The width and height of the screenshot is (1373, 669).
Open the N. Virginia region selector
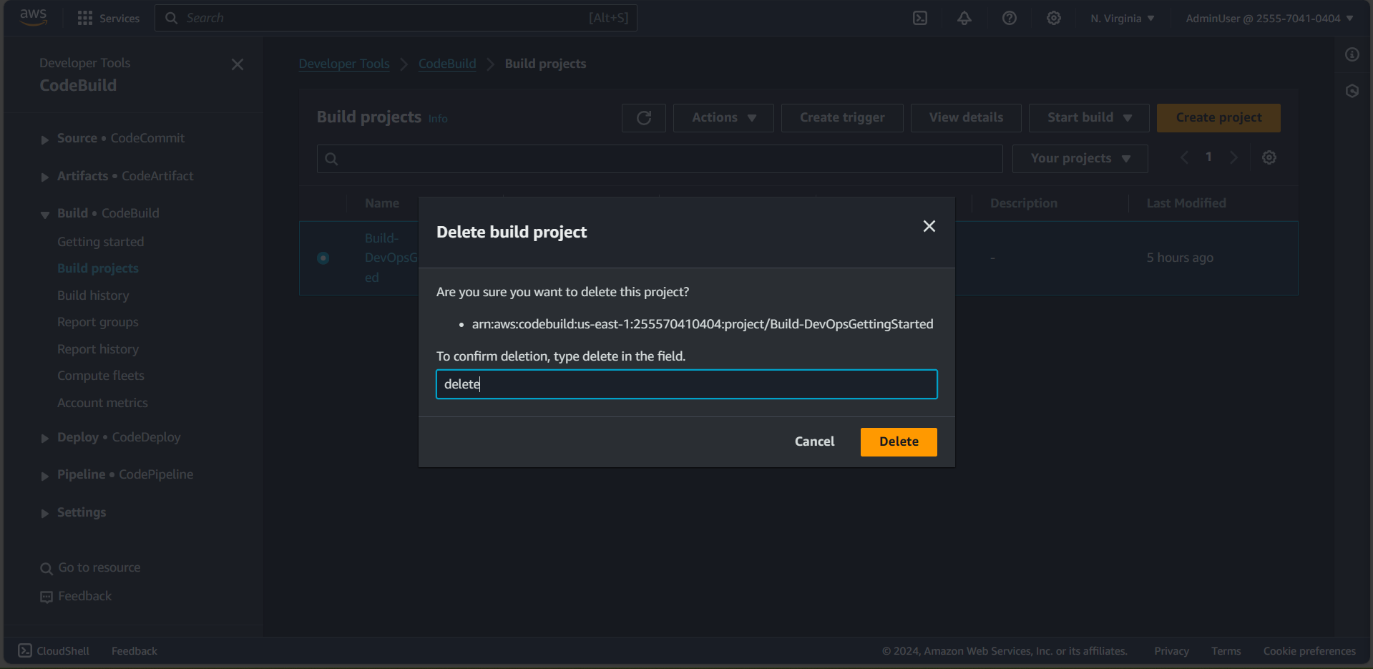(x=1122, y=19)
